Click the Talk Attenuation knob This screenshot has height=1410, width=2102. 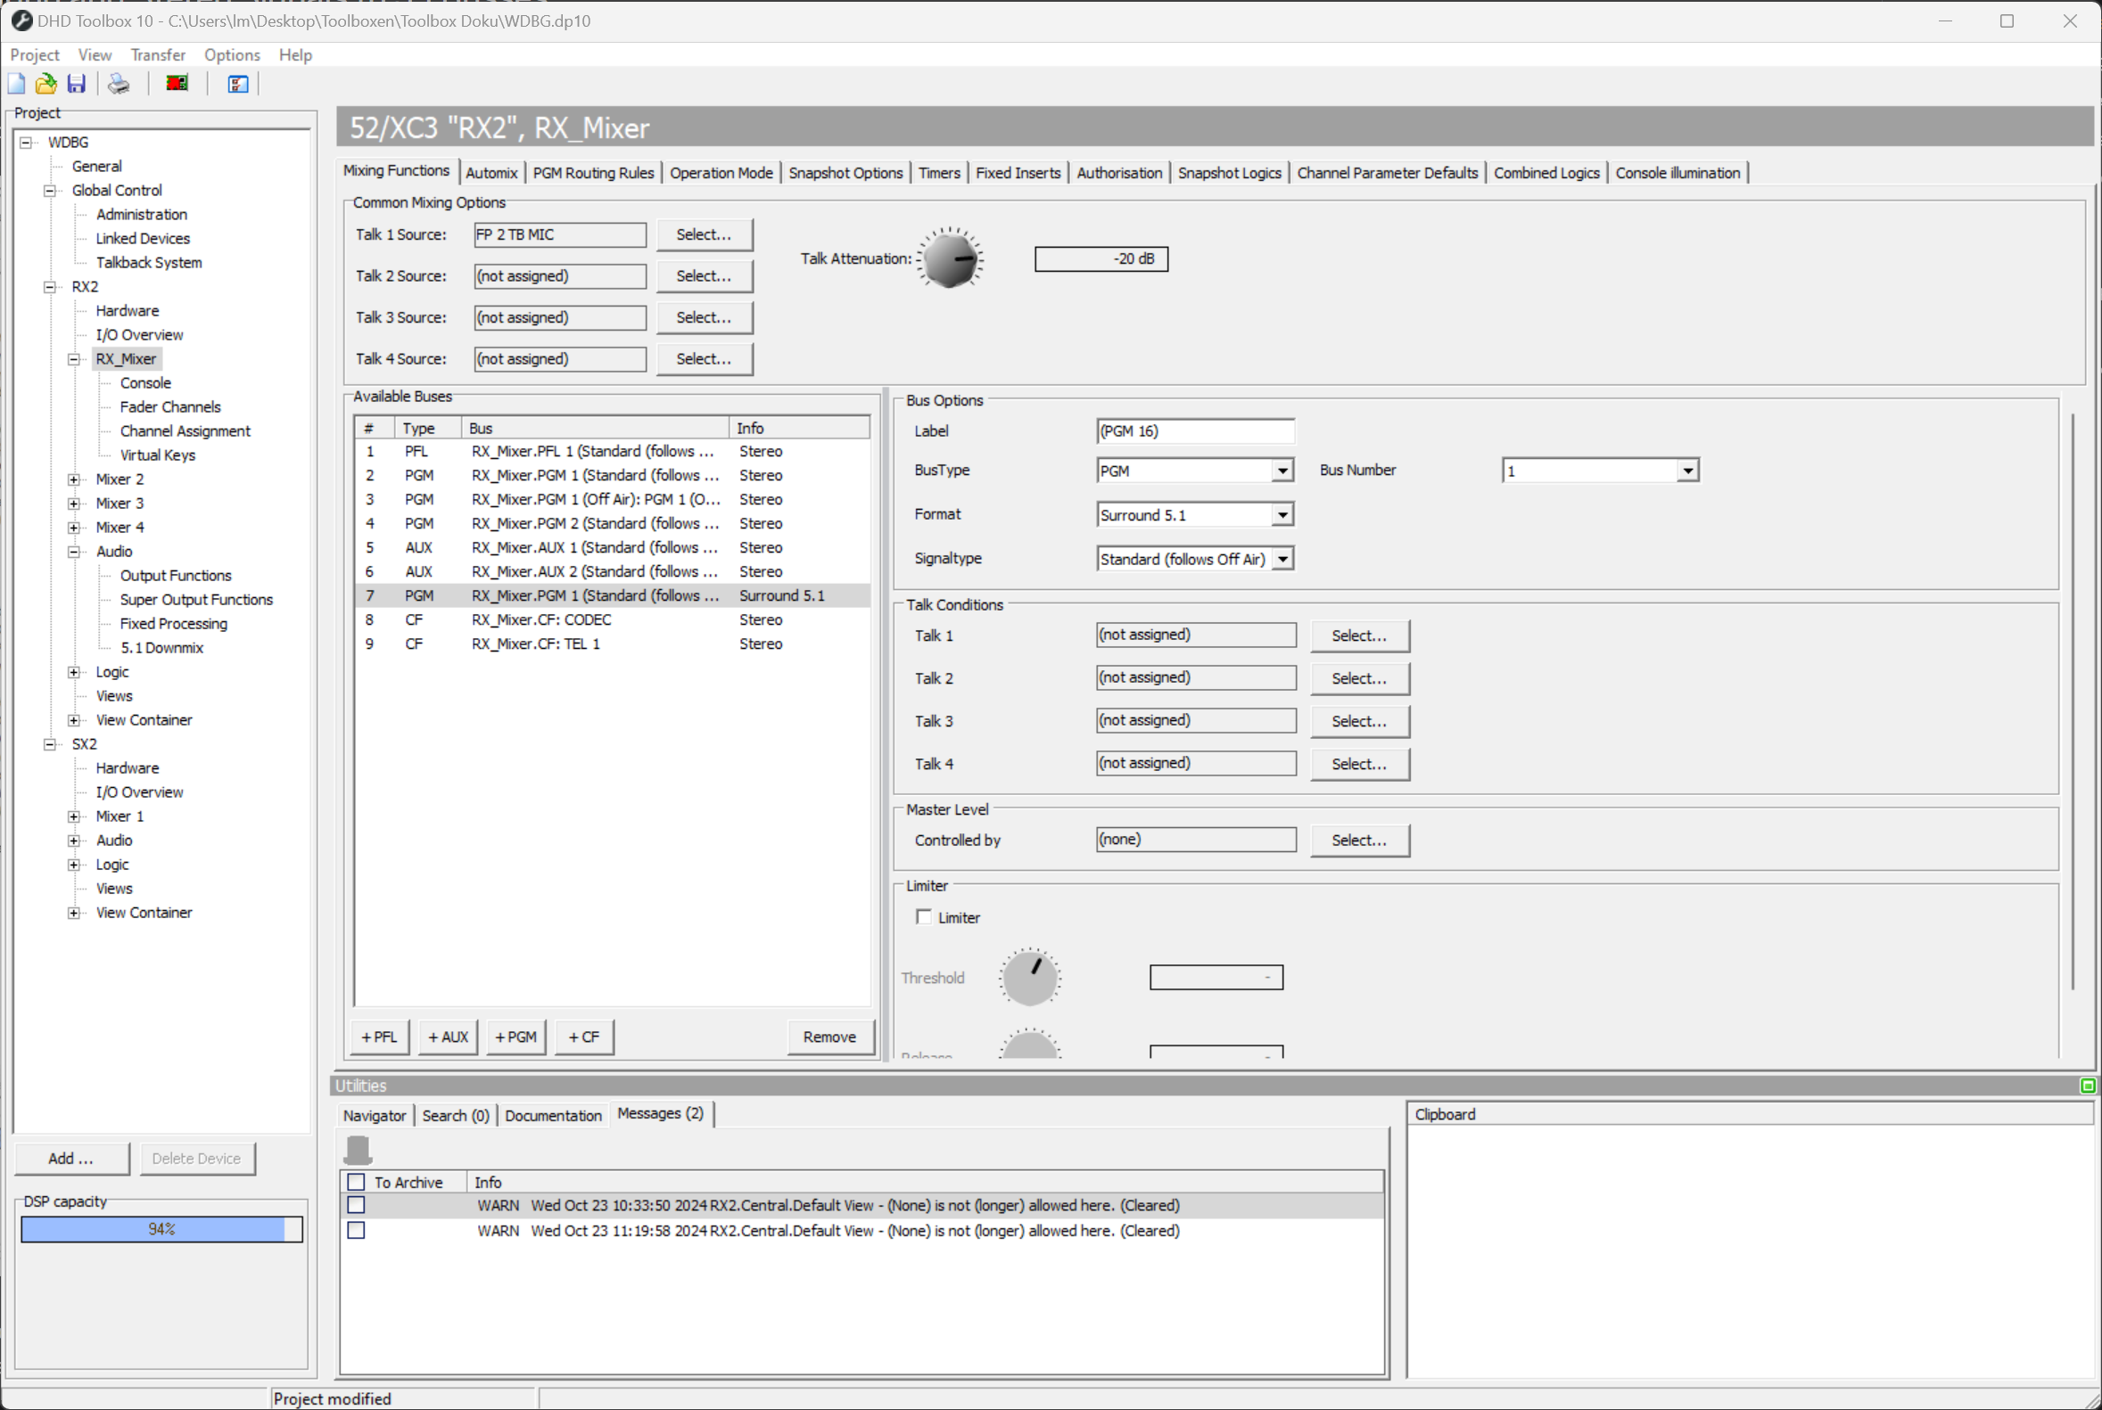pos(949,259)
